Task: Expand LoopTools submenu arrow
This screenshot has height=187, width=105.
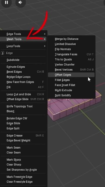Action: click(x=45, y=46)
